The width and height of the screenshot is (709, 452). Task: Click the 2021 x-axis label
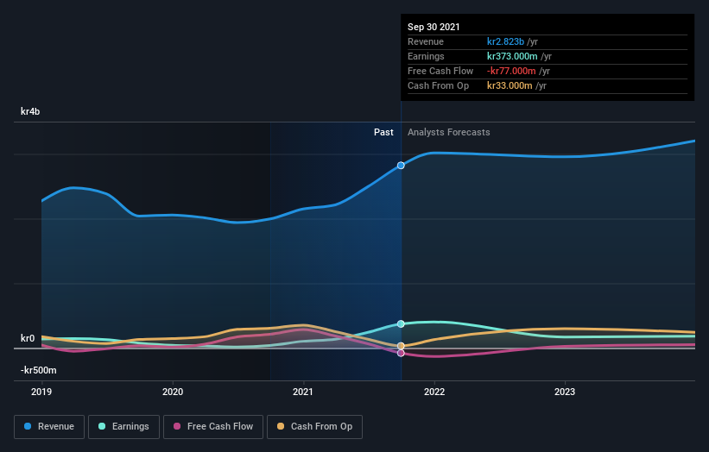(303, 392)
